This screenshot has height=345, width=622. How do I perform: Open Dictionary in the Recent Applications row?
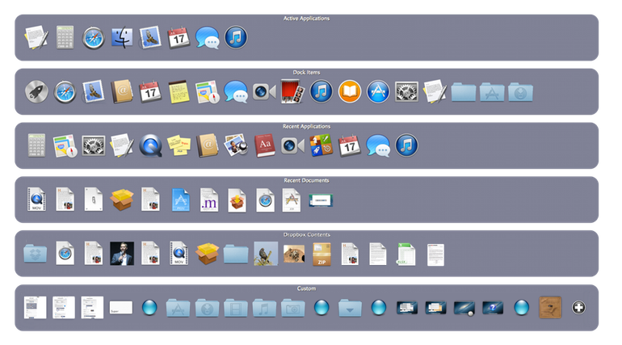pyautogui.click(x=264, y=145)
